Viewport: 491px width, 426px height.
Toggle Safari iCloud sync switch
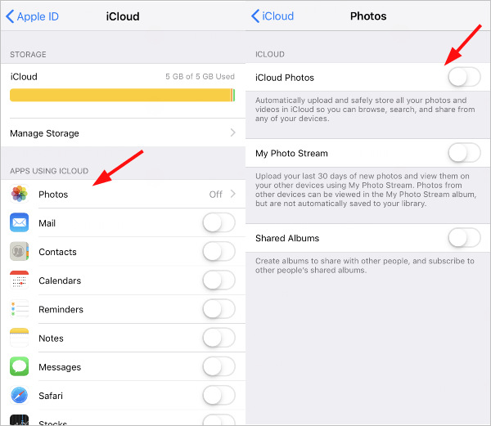218,396
